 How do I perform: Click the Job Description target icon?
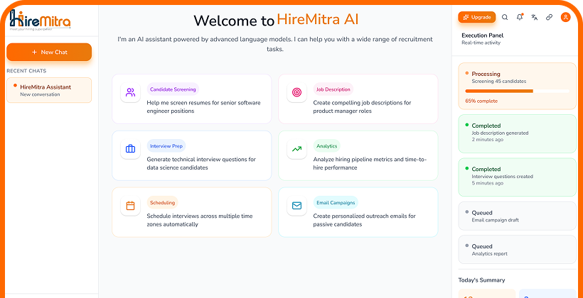click(296, 92)
